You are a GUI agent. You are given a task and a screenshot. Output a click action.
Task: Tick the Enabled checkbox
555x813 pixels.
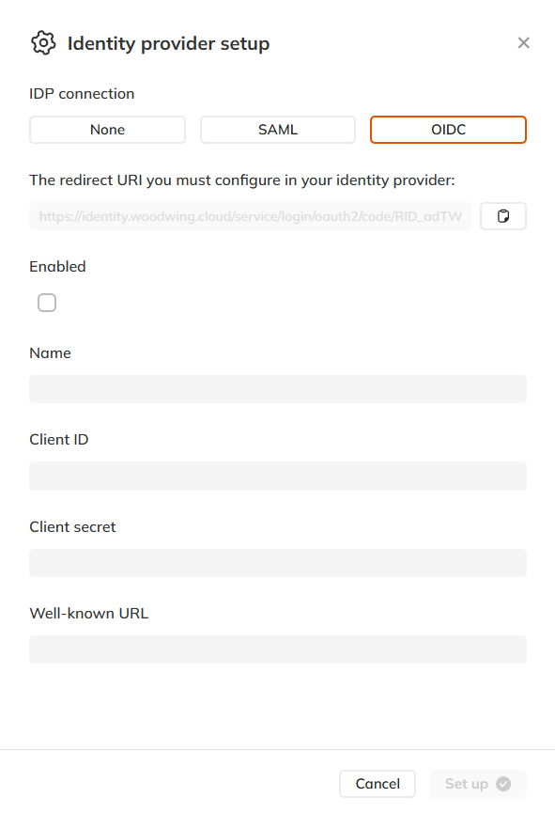coord(47,303)
